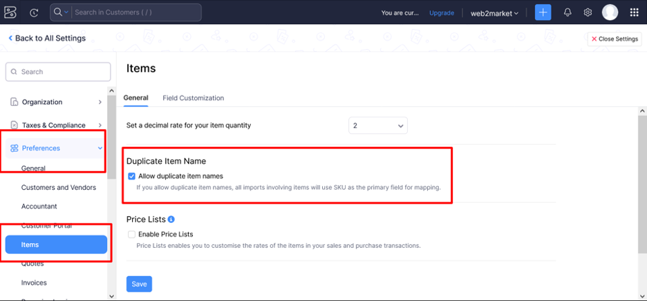Select Customers and Vendors in sidebar
The height and width of the screenshot is (301, 647).
click(x=59, y=188)
